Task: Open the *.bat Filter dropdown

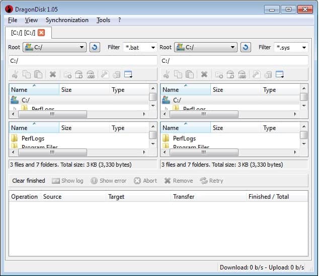Action: [140, 48]
